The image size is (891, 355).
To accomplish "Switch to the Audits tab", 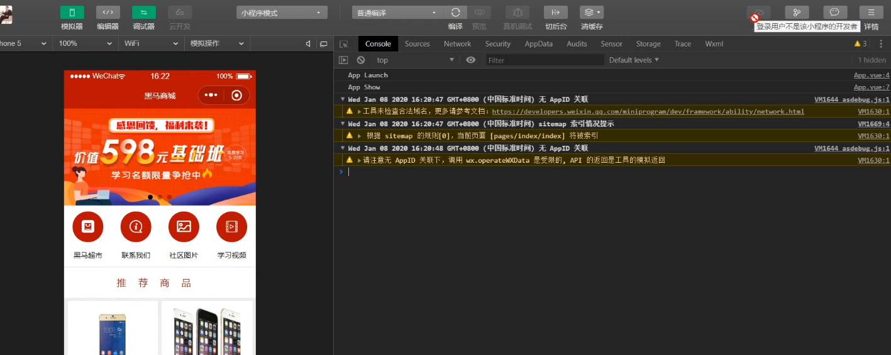I will (x=577, y=44).
